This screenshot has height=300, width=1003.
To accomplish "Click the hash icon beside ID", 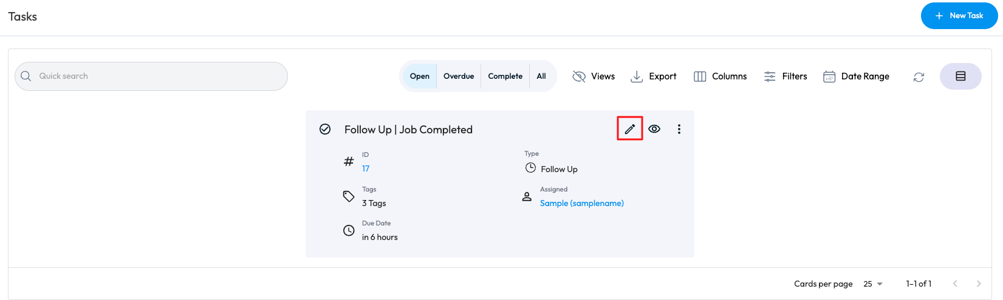I will click(x=349, y=161).
